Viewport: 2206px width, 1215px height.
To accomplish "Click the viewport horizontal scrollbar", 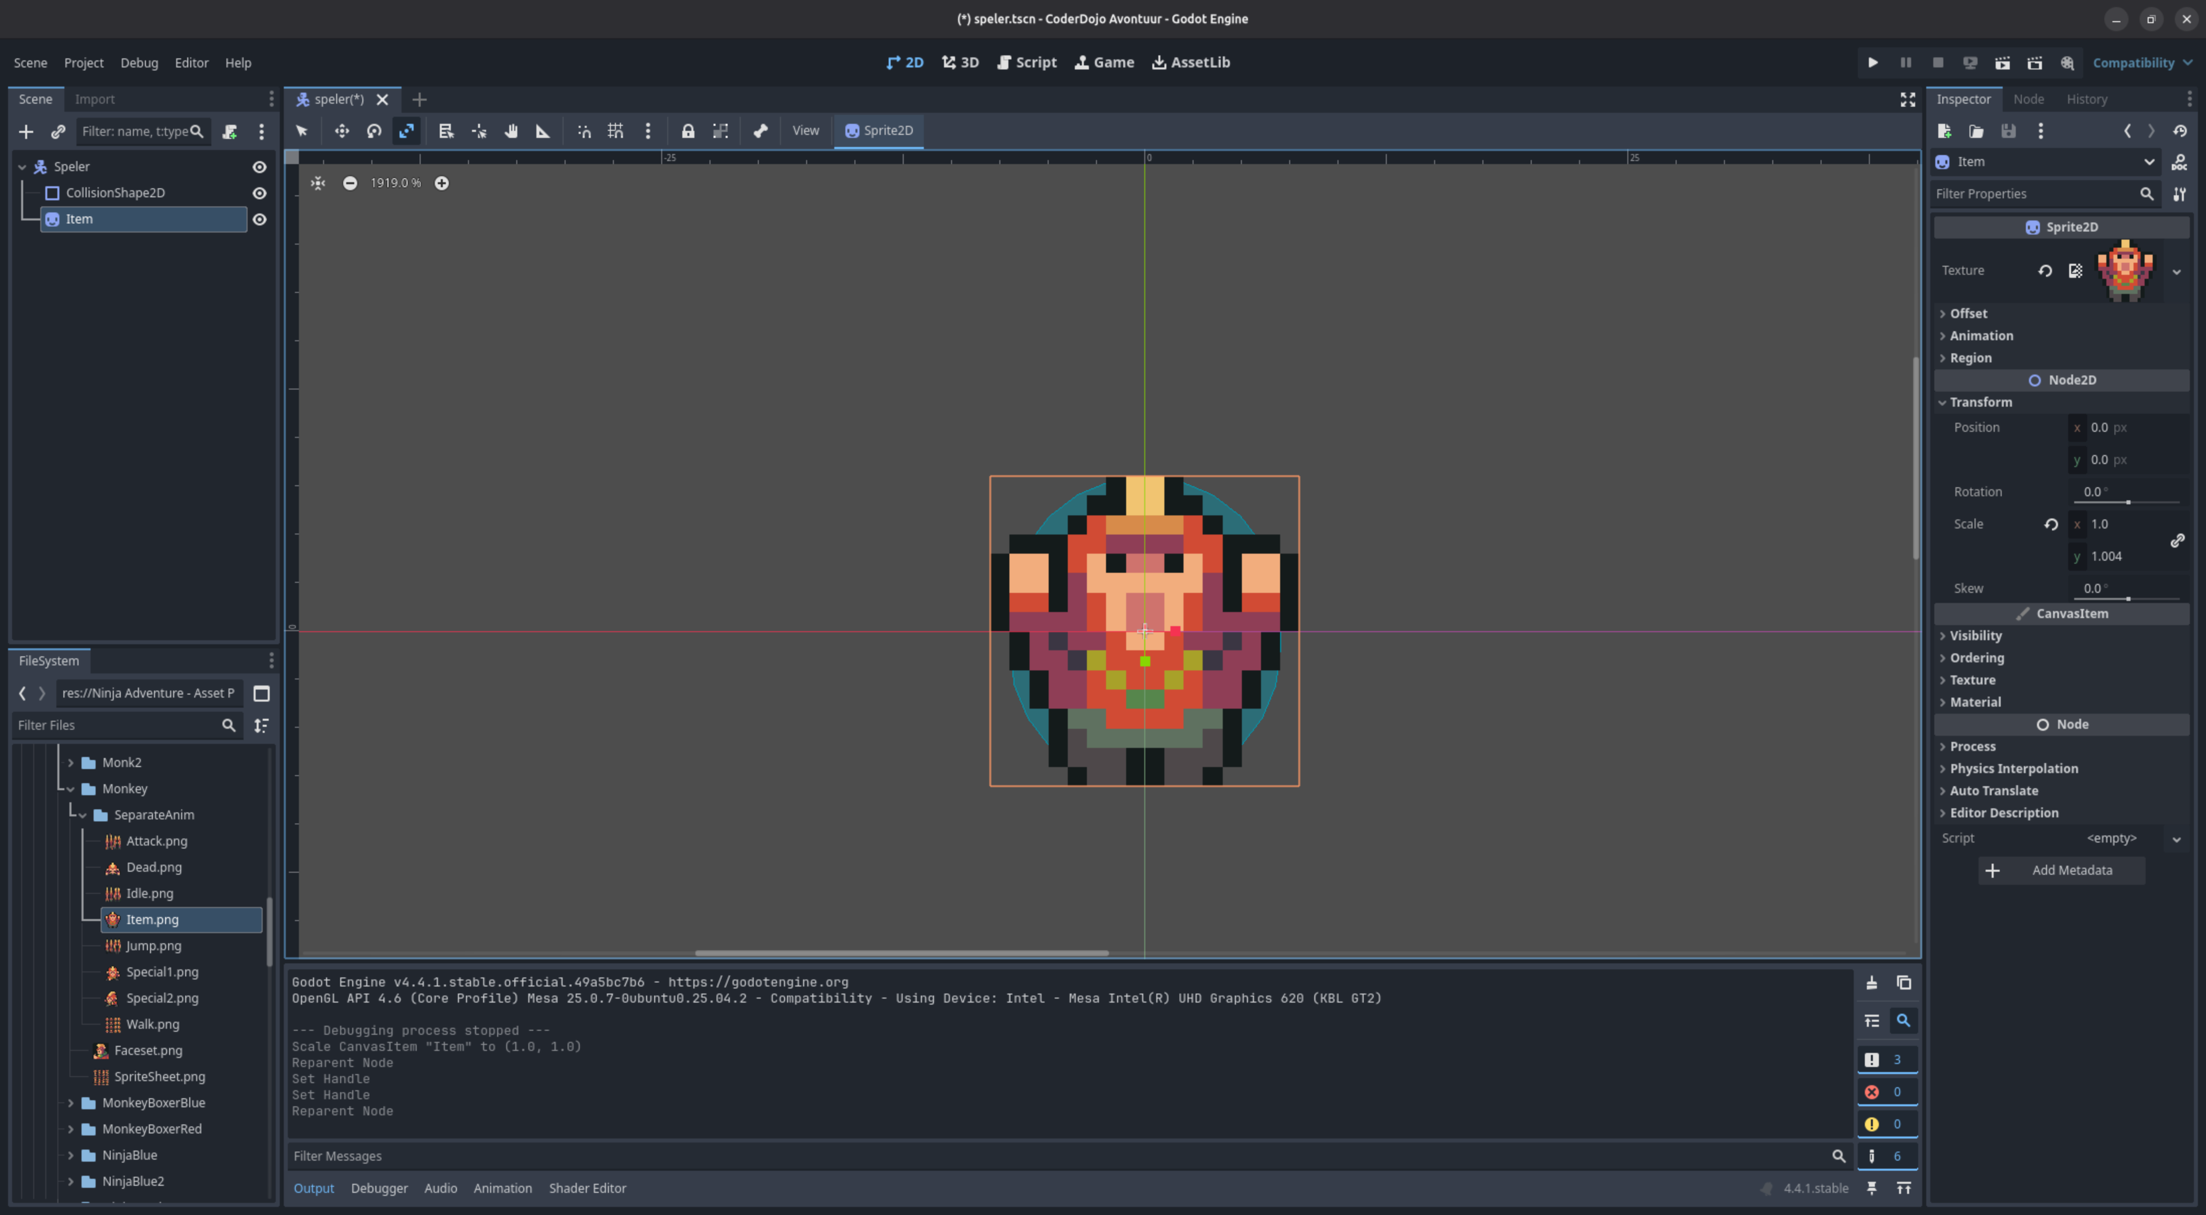I will pos(901,953).
